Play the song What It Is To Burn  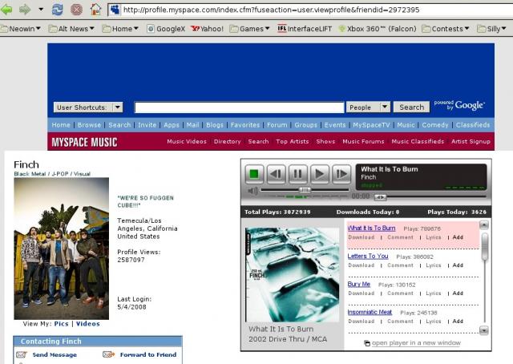click(x=371, y=229)
